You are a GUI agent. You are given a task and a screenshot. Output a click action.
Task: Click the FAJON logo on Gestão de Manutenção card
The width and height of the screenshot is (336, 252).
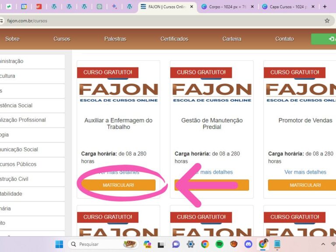[212, 93]
